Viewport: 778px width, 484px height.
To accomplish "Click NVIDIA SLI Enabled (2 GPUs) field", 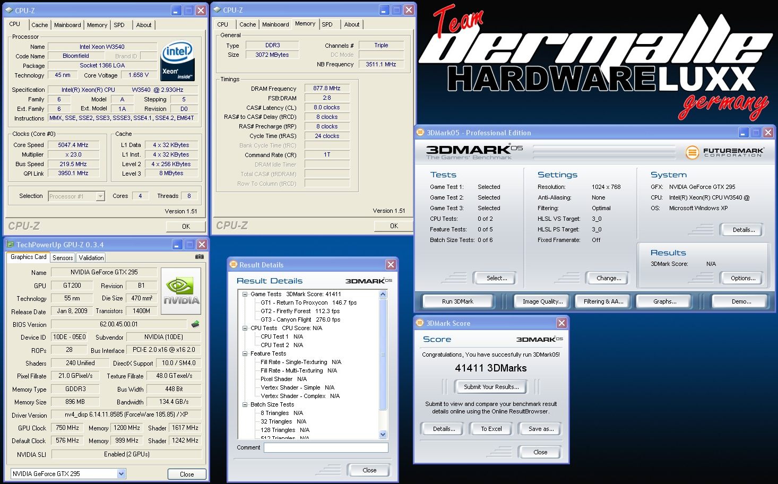I will click(x=126, y=454).
